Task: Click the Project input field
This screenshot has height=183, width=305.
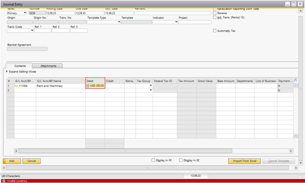Action: click(x=195, y=22)
